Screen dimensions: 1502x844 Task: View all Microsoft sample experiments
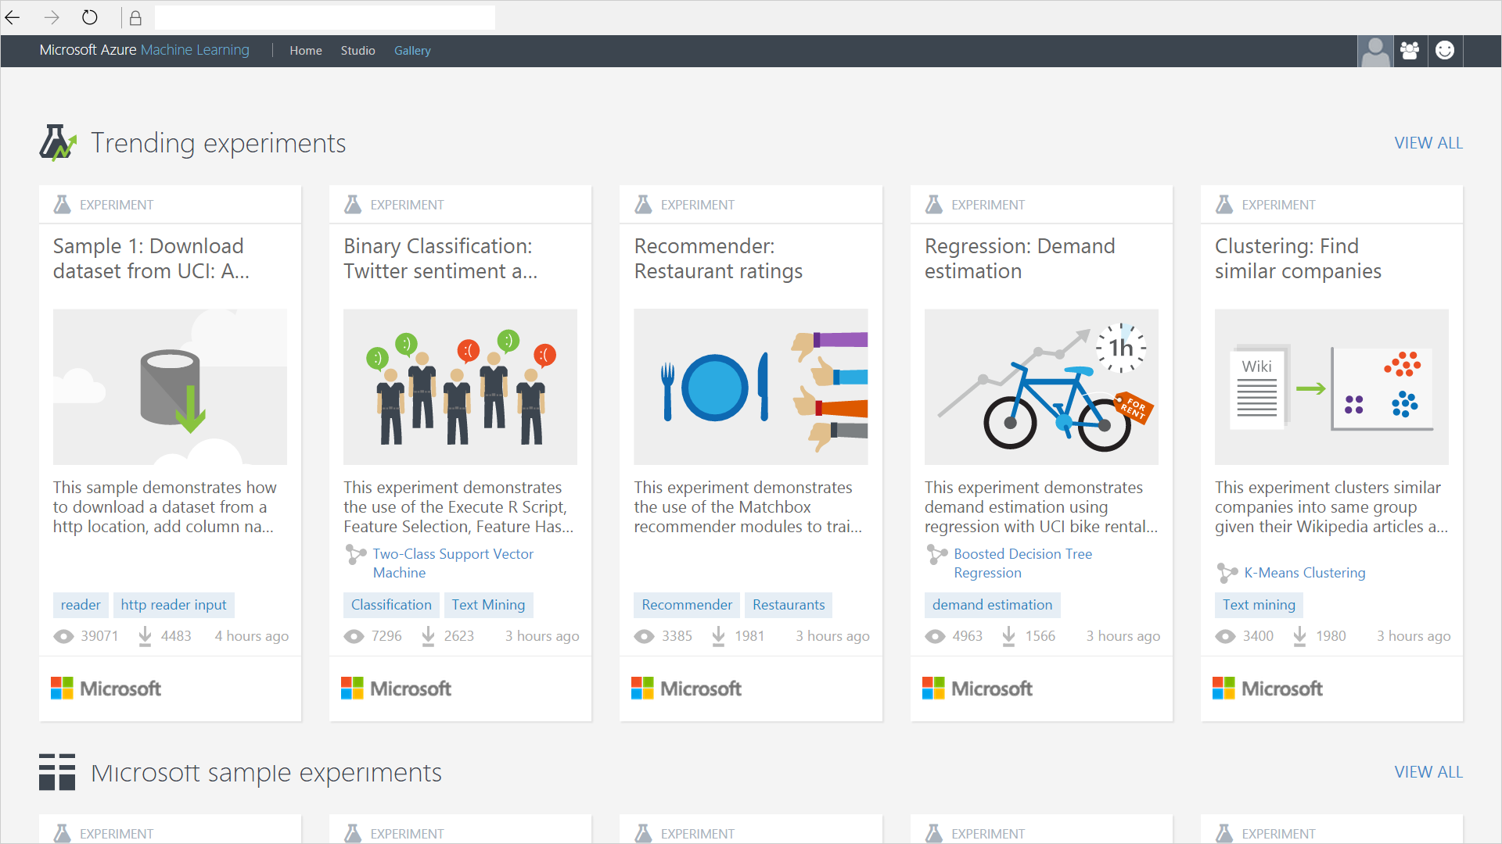(1428, 772)
